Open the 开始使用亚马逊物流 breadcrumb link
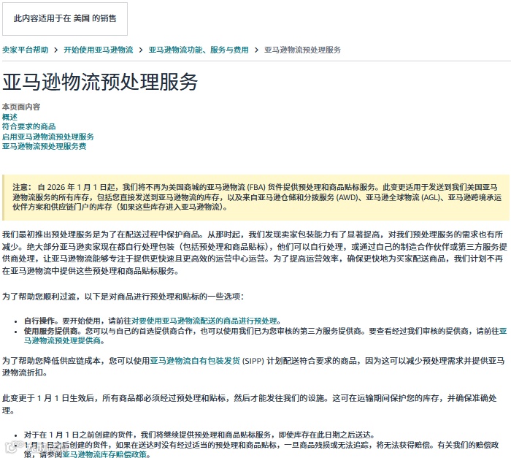This screenshot has width=511, height=458. coord(98,50)
